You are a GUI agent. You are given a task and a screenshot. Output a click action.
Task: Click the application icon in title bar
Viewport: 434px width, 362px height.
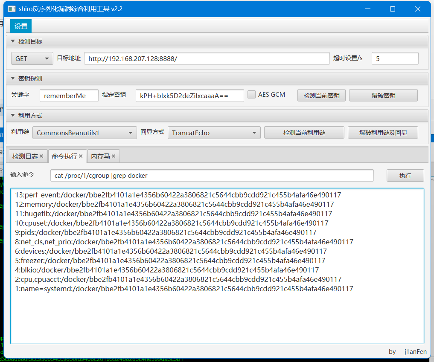[x=12, y=9]
